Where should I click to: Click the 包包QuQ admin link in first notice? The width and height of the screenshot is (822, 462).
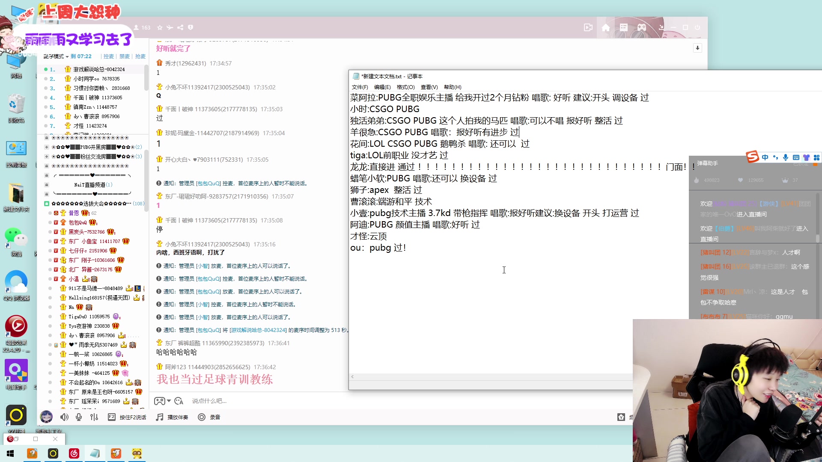[x=208, y=184]
